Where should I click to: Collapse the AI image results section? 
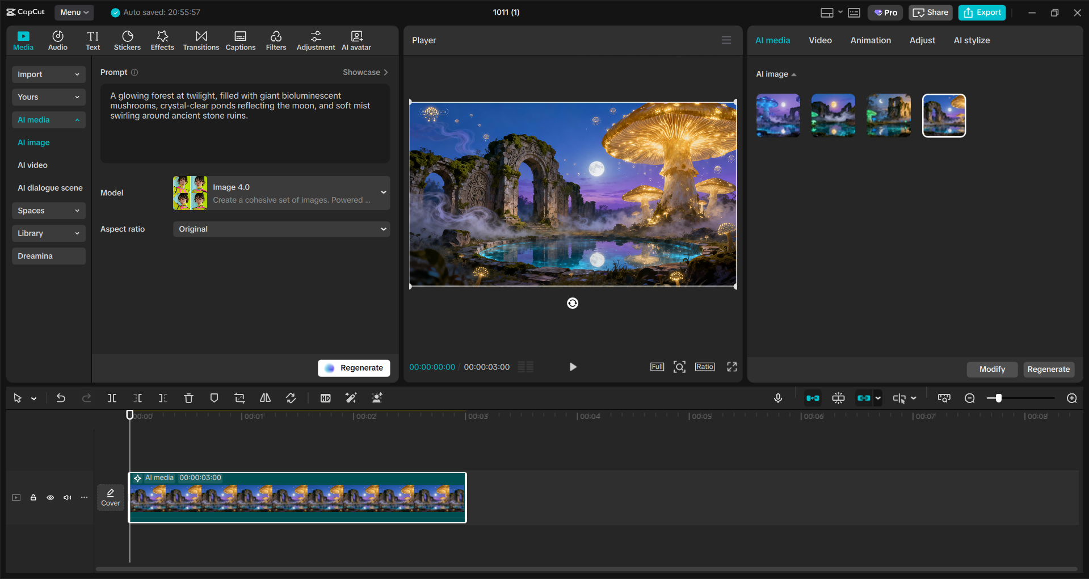point(794,74)
